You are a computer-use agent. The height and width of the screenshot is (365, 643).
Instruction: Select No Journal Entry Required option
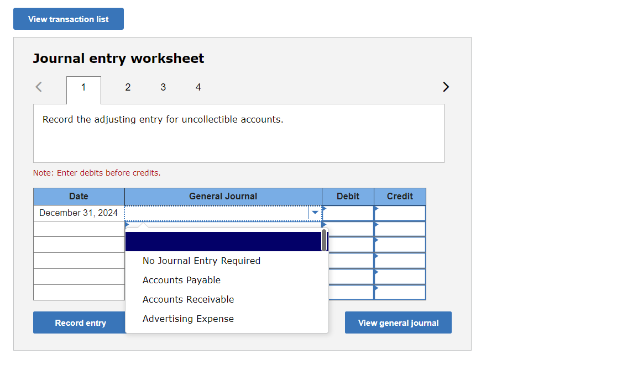pos(201,261)
